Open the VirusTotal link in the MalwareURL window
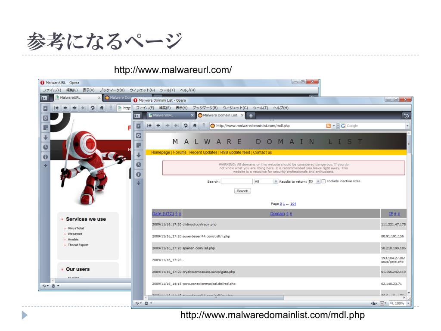 pyautogui.click(x=76, y=228)
